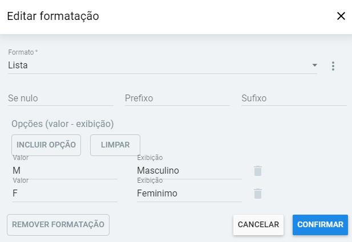Edit the Exibição field showing Masculino
Viewport: 352px width, 242px height.
point(189,170)
